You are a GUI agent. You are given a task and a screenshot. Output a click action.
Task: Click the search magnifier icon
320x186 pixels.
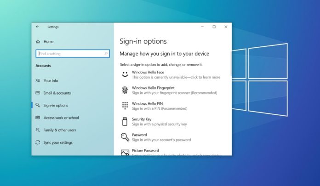[106, 54]
